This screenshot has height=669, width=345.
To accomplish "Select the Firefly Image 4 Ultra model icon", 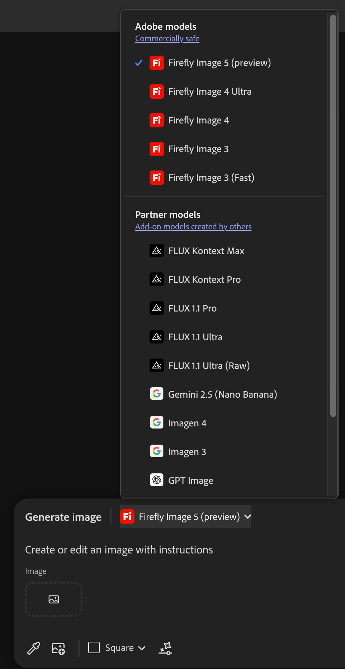I will click(156, 92).
